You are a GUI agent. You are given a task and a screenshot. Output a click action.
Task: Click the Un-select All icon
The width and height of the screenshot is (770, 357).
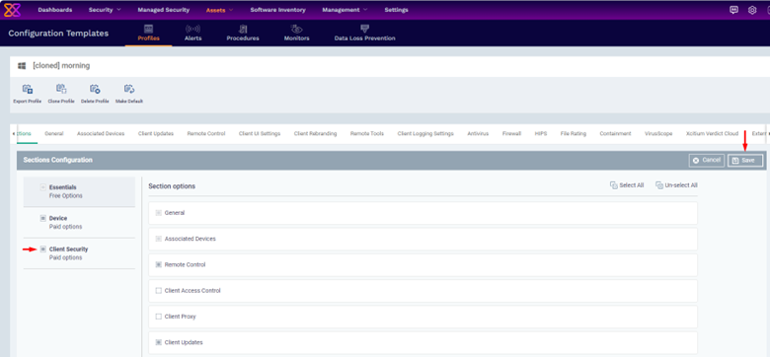[x=659, y=185]
